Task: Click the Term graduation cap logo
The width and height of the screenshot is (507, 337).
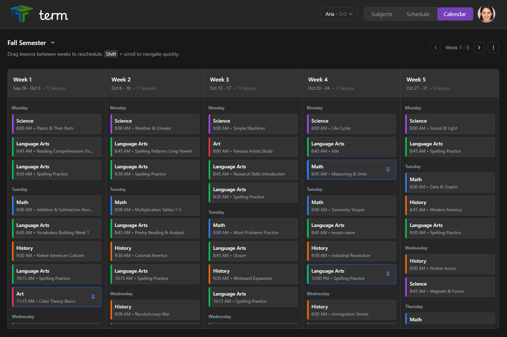Action: click(x=22, y=14)
